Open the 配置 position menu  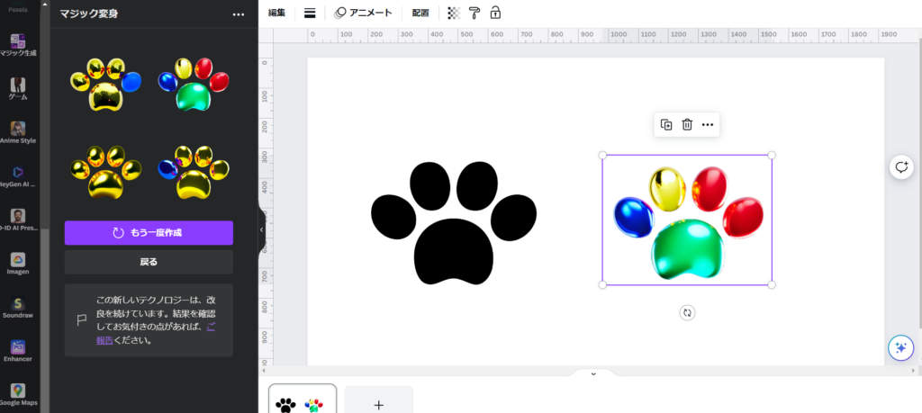[420, 13]
